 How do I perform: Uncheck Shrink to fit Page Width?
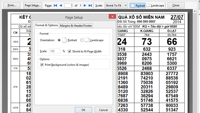click(x=69, y=51)
